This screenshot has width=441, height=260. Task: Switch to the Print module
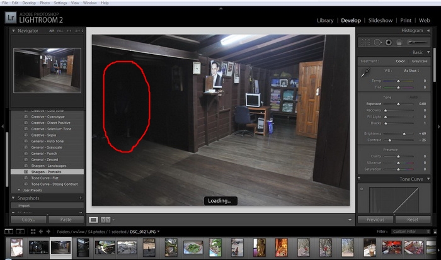(406, 20)
